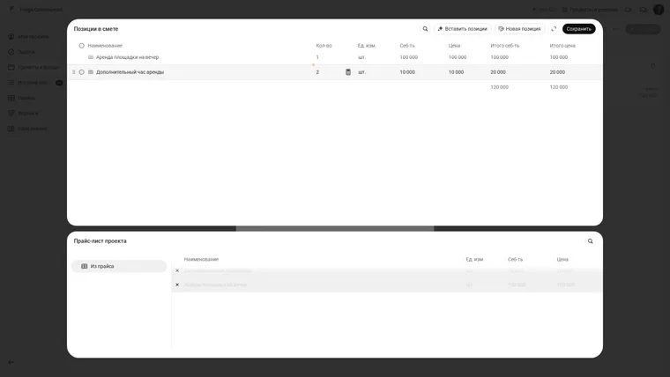Grab drag handle of 'Дополнительный час аренды' row

[73, 72]
